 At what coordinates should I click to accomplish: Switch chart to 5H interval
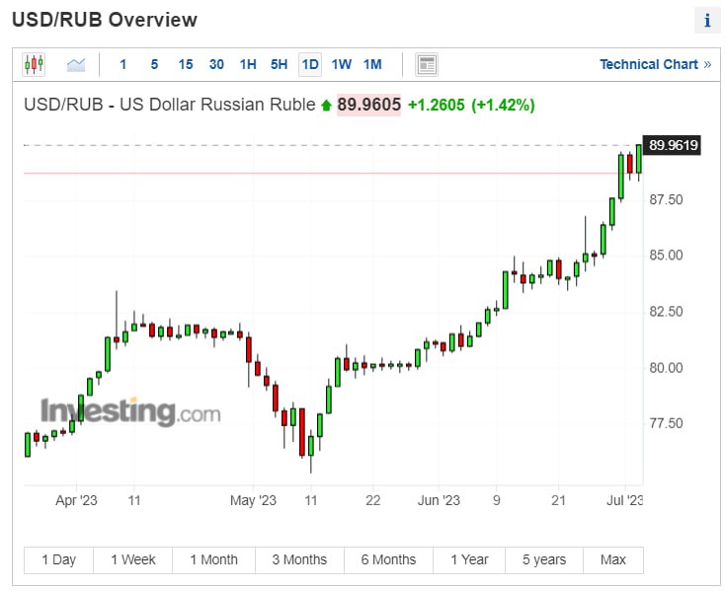coord(279,65)
